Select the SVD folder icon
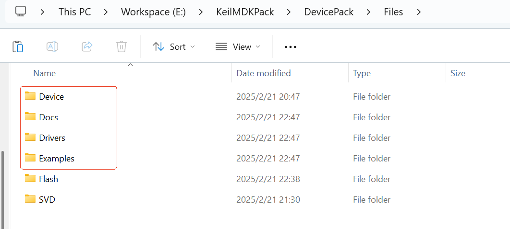The width and height of the screenshot is (510, 229). [x=31, y=199]
